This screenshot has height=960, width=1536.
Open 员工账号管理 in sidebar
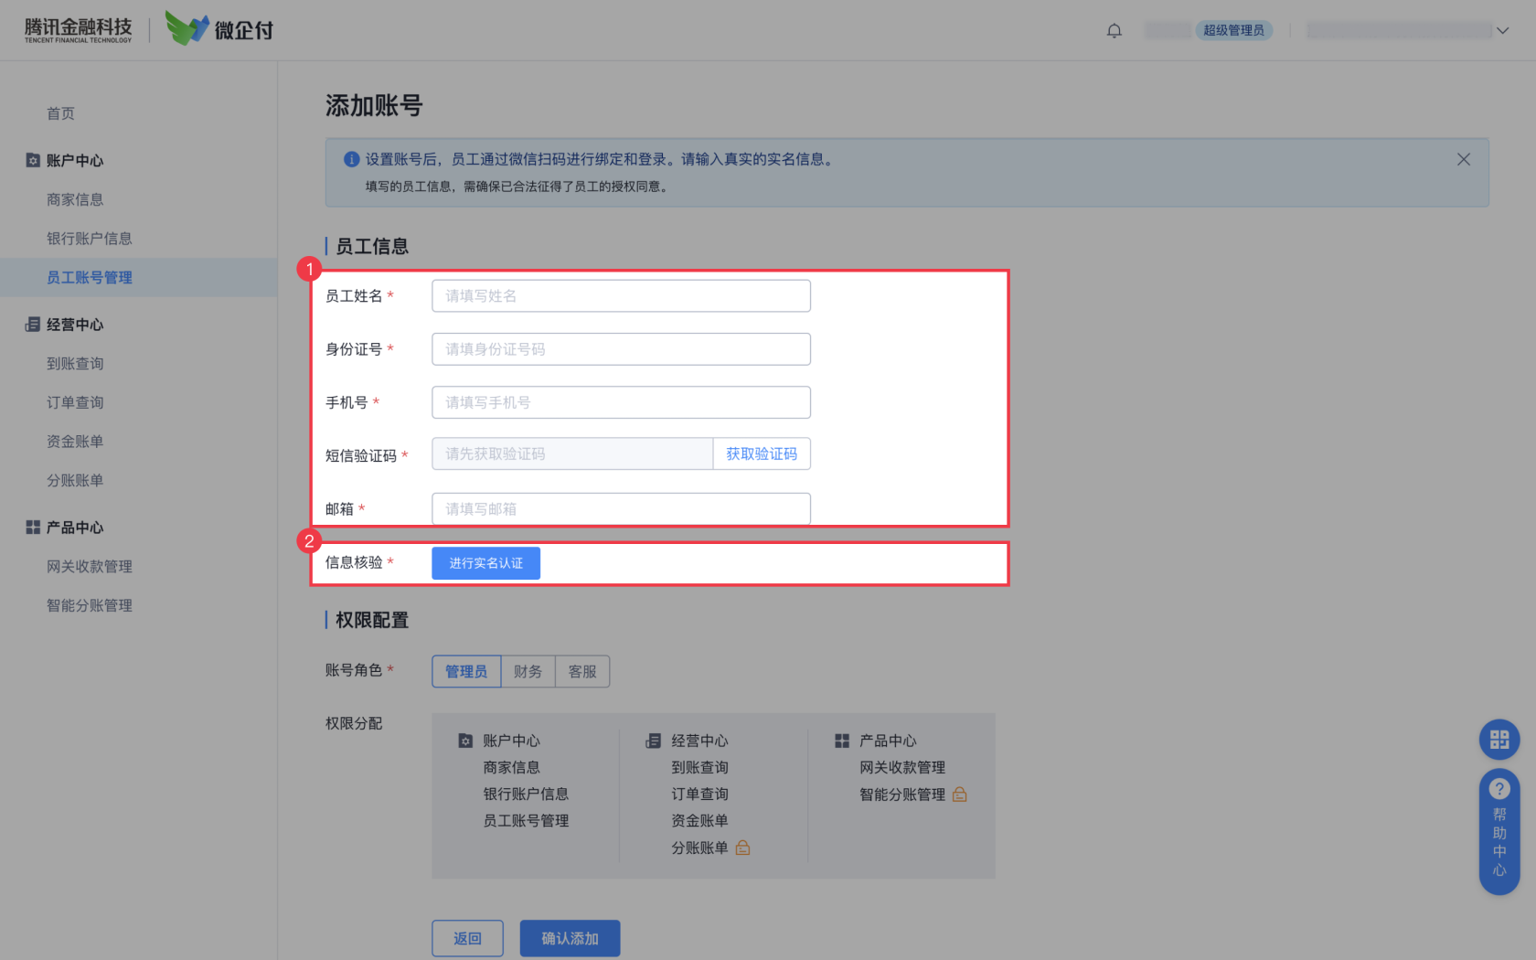[x=90, y=277]
